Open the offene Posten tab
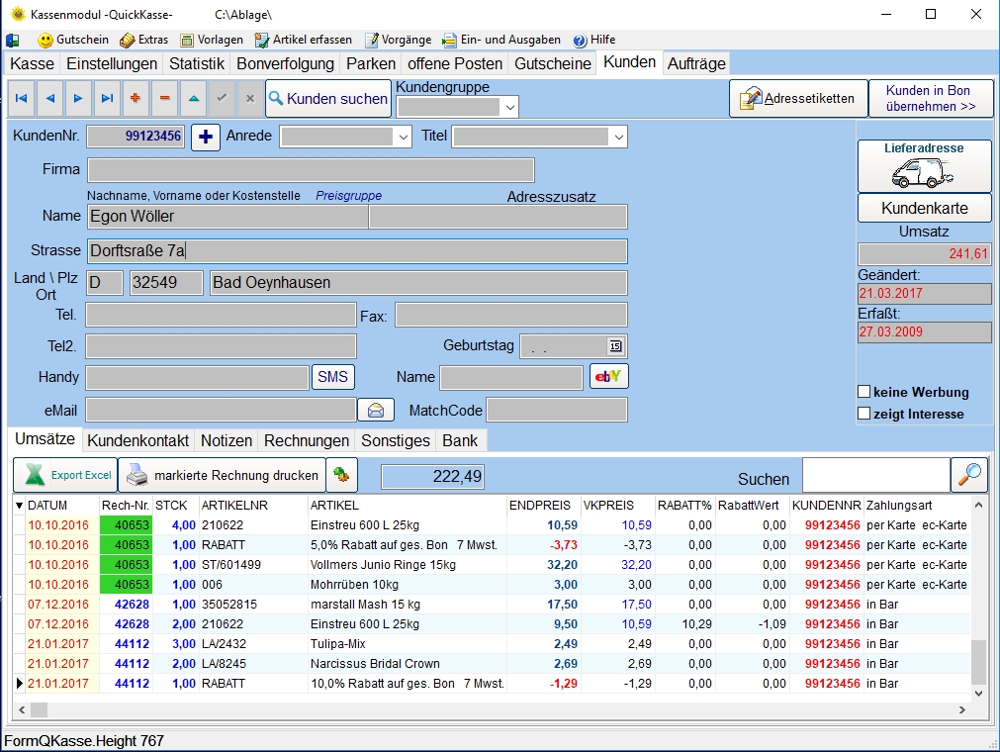This screenshot has width=1000, height=752. tap(455, 63)
